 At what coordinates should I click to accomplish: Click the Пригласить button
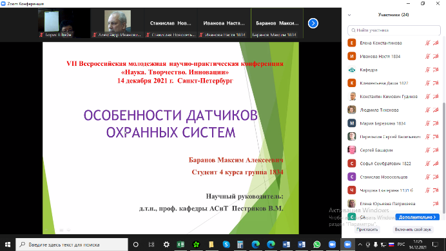click(x=367, y=230)
